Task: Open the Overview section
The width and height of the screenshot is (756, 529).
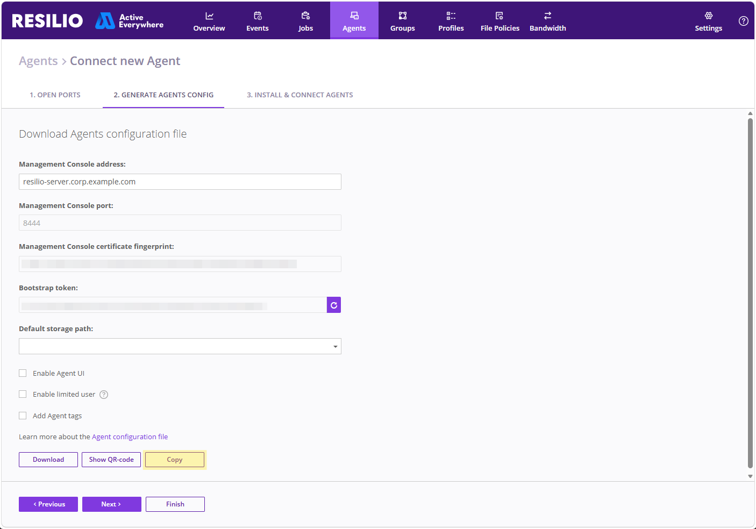Action: click(x=209, y=21)
